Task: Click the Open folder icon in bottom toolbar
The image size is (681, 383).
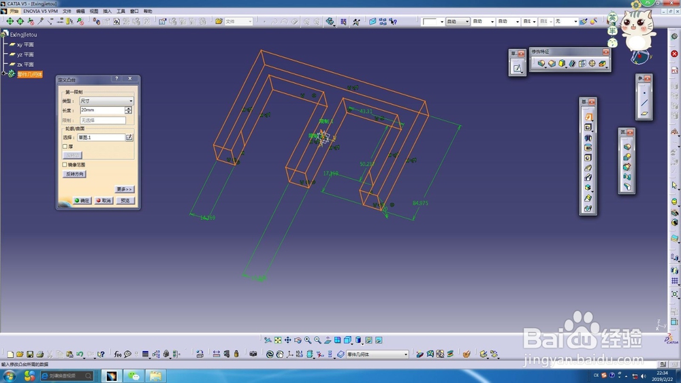Action: click(20, 354)
